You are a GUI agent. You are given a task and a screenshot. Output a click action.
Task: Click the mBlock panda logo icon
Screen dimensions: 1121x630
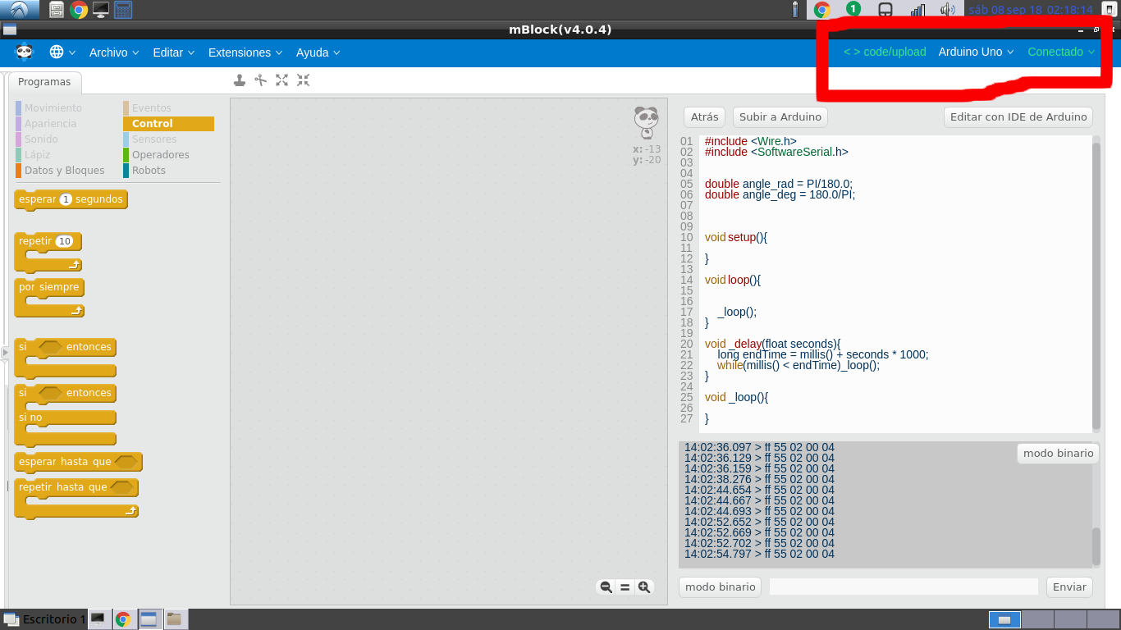[x=24, y=52]
